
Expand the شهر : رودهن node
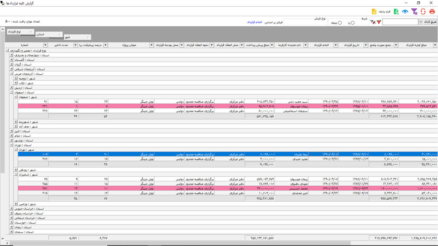[x=16, y=170]
